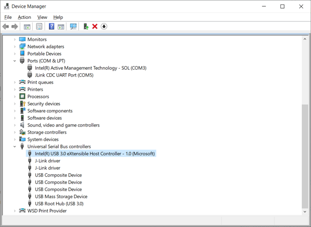Collapse the Ports (COM & LPT) node
The height and width of the screenshot is (227, 311).
15,61
